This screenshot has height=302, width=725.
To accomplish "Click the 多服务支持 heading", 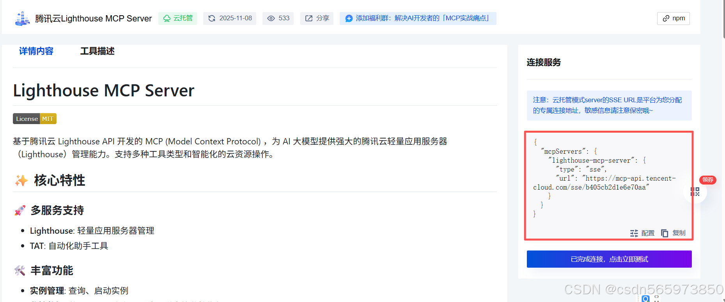I will (57, 210).
